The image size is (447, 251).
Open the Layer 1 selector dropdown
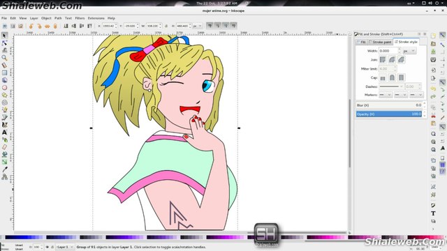tap(64, 247)
